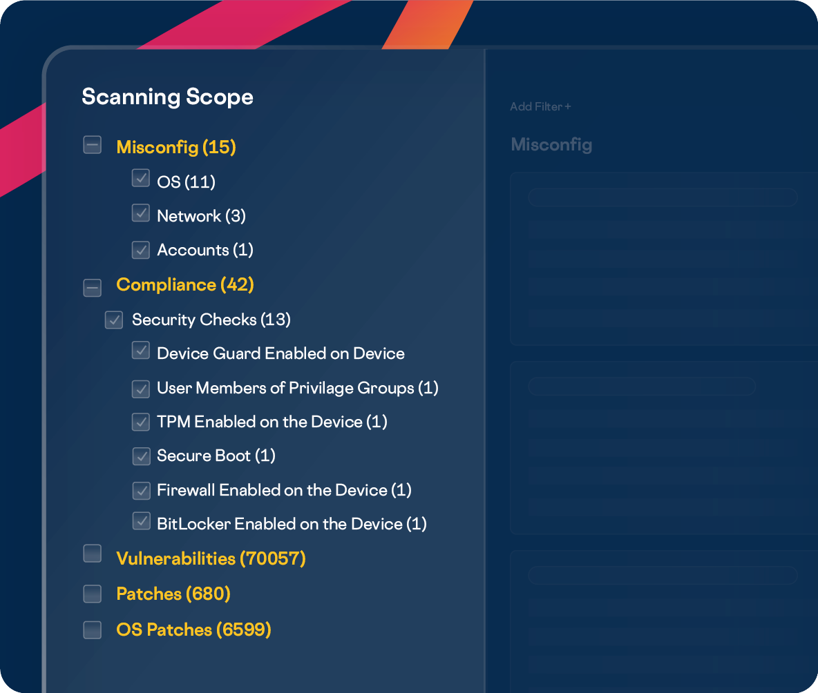Image resolution: width=818 pixels, height=693 pixels.
Task: Enable the OS Patches (6599) checkbox
Action: click(x=92, y=629)
